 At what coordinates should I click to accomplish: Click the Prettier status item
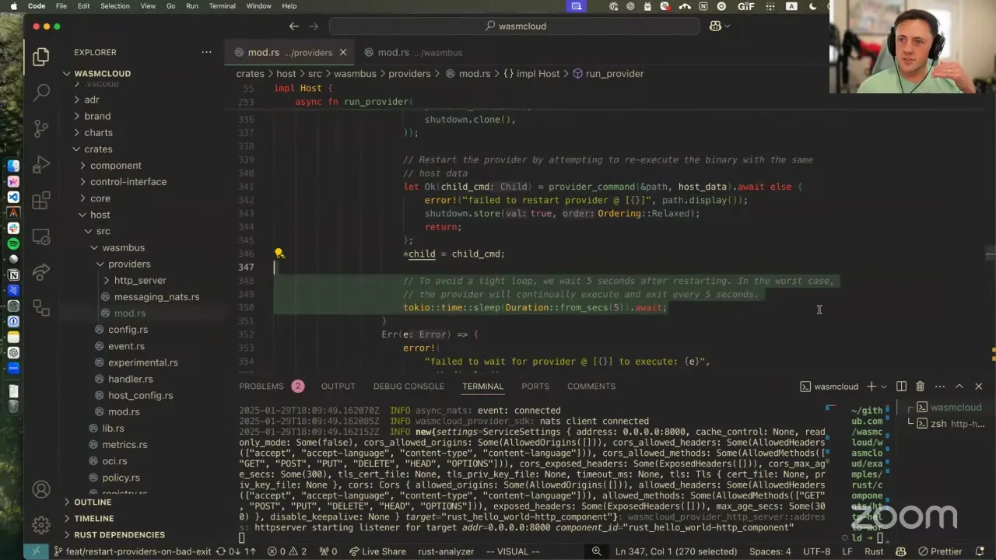(x=939, y=551)
